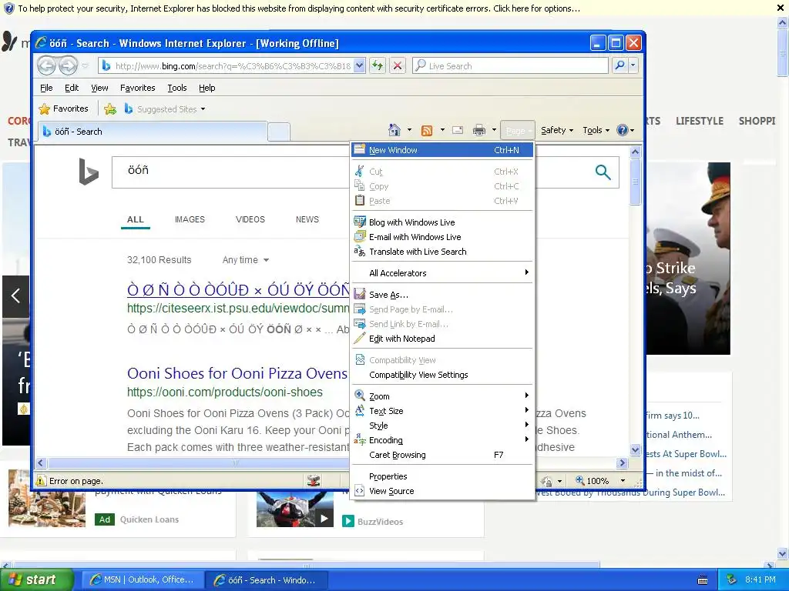The width and height of the screenshot is (789, 591).
Task: Click the Bing search magnifier icon
Action: [x=603, y=172]
